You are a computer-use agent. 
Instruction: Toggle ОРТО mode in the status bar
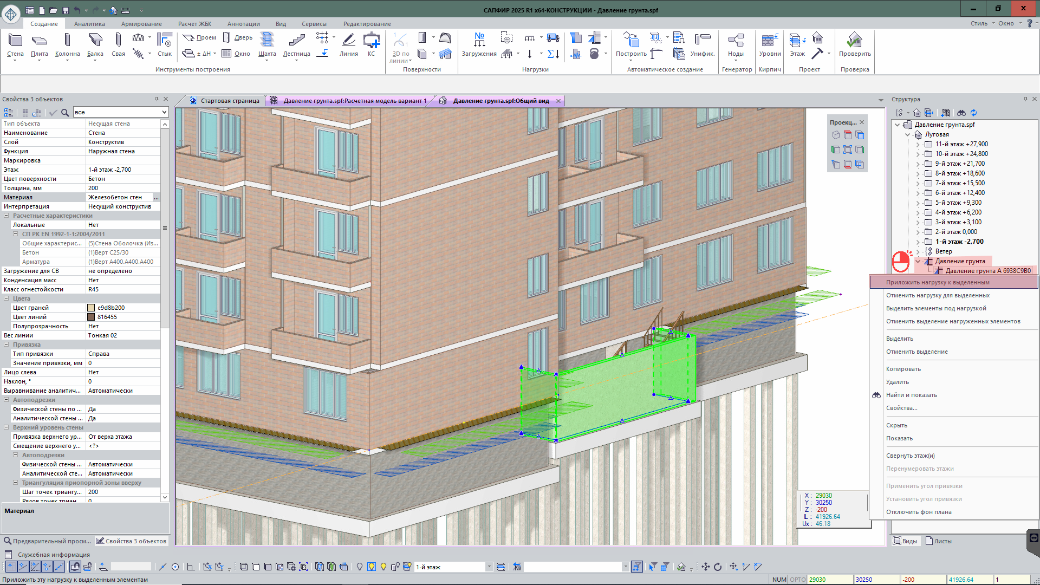click(x=797, y=580)
